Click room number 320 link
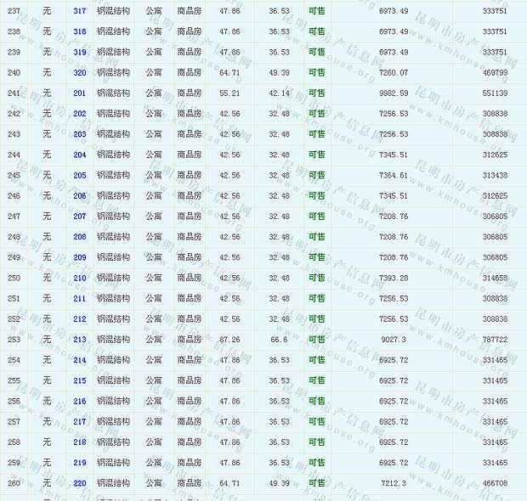This screenshot has width=527, height=501. click(80, 72)
